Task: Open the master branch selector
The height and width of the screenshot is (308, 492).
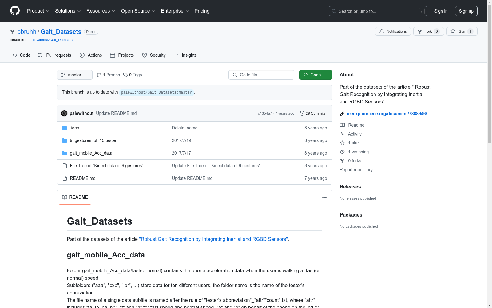Action: click(x=75, y=75)
